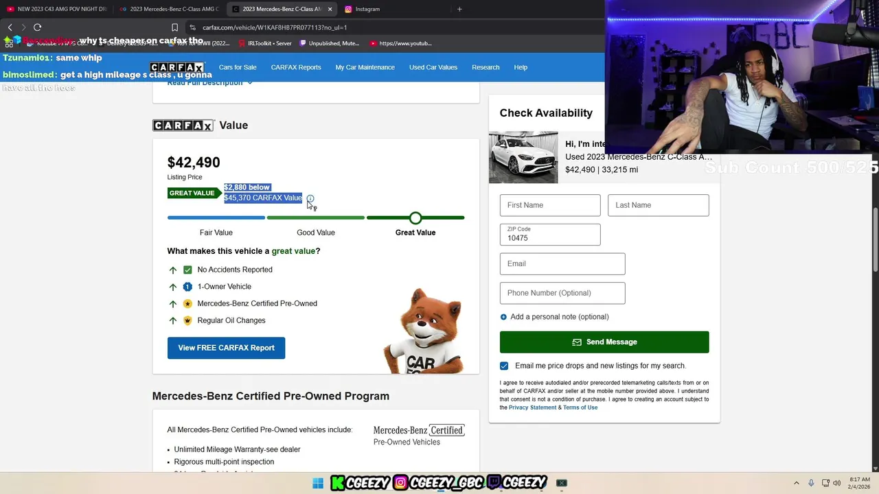Click the ZIP Code field showing 10475
Screen dimensions: 879x494
click(x=550, y=235)
